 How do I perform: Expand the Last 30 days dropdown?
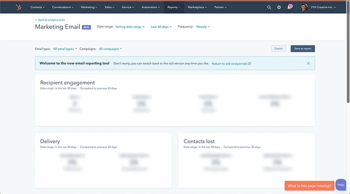click(x=161, y=27)
